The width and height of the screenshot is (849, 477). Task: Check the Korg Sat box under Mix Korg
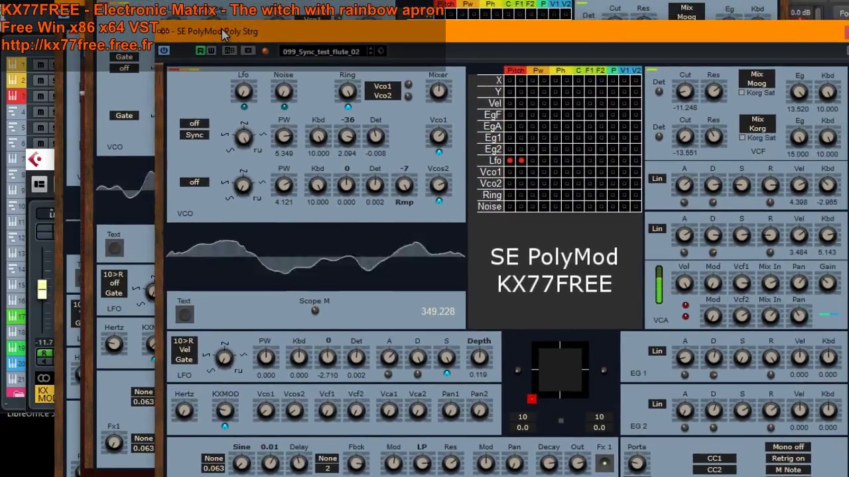click(742, 138)
